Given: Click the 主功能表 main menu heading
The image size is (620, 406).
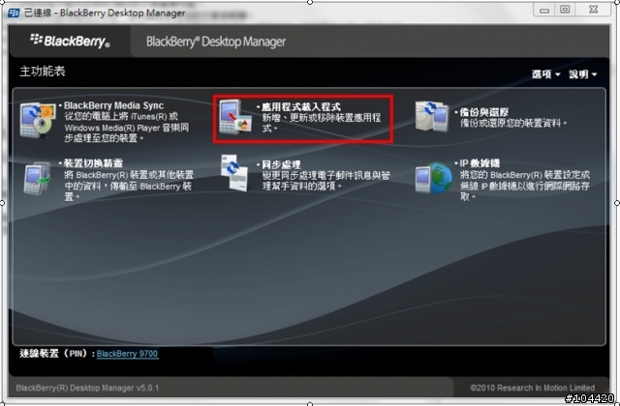Looking at the screenshot, I should click(43, 72).
